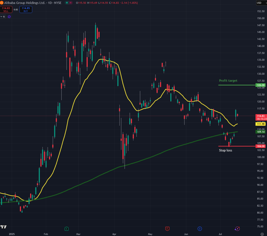
Task: Click the purple refresh indicator icon
Action: click(x=9, y=16)
